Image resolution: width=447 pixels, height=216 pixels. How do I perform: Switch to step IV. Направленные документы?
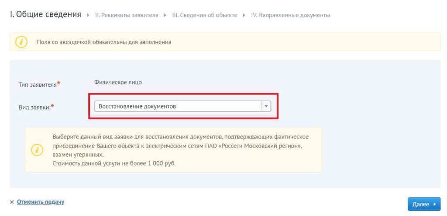[x=290, y=15]
